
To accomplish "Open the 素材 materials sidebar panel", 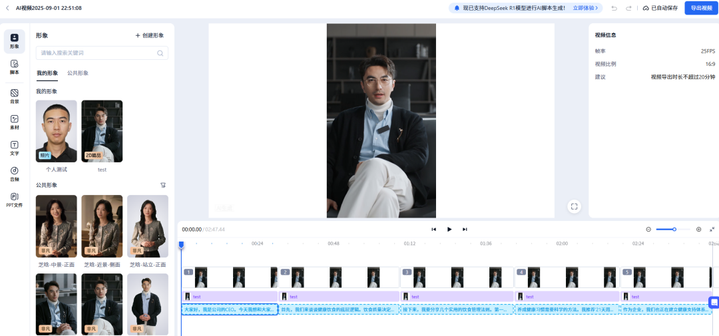I will point(14,122).
